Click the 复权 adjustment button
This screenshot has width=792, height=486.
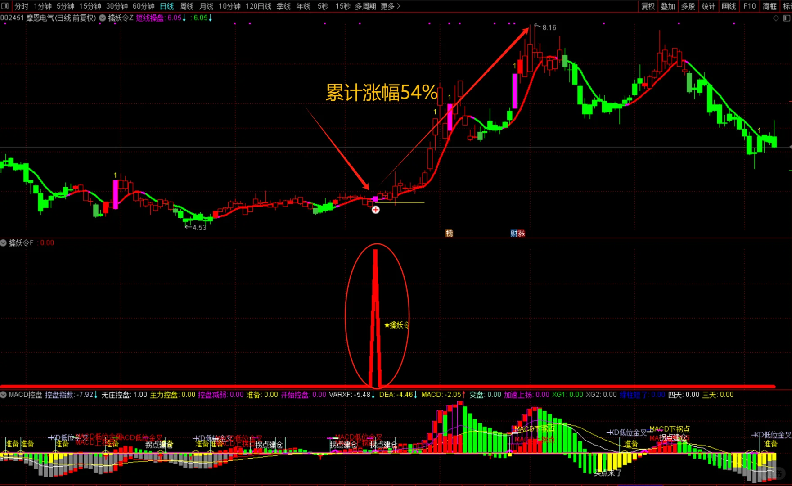click(x=648, y=6)
